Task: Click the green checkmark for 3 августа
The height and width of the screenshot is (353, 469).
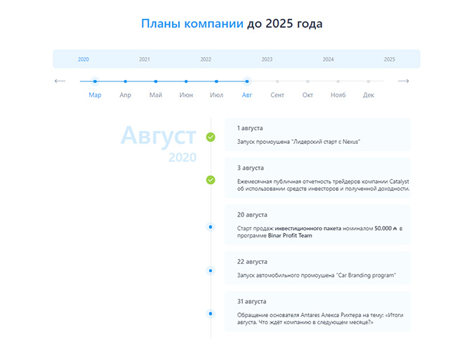Action: (211, 180)
